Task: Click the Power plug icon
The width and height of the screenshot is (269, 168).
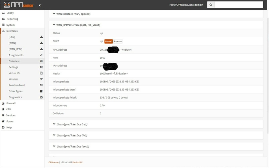Action: click(x=3, y=121)
